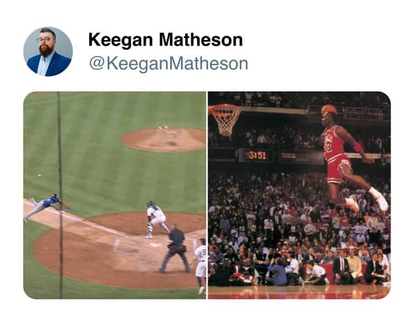
Task: Click the 3:51 clock in the arena
Action: [257, 156]
